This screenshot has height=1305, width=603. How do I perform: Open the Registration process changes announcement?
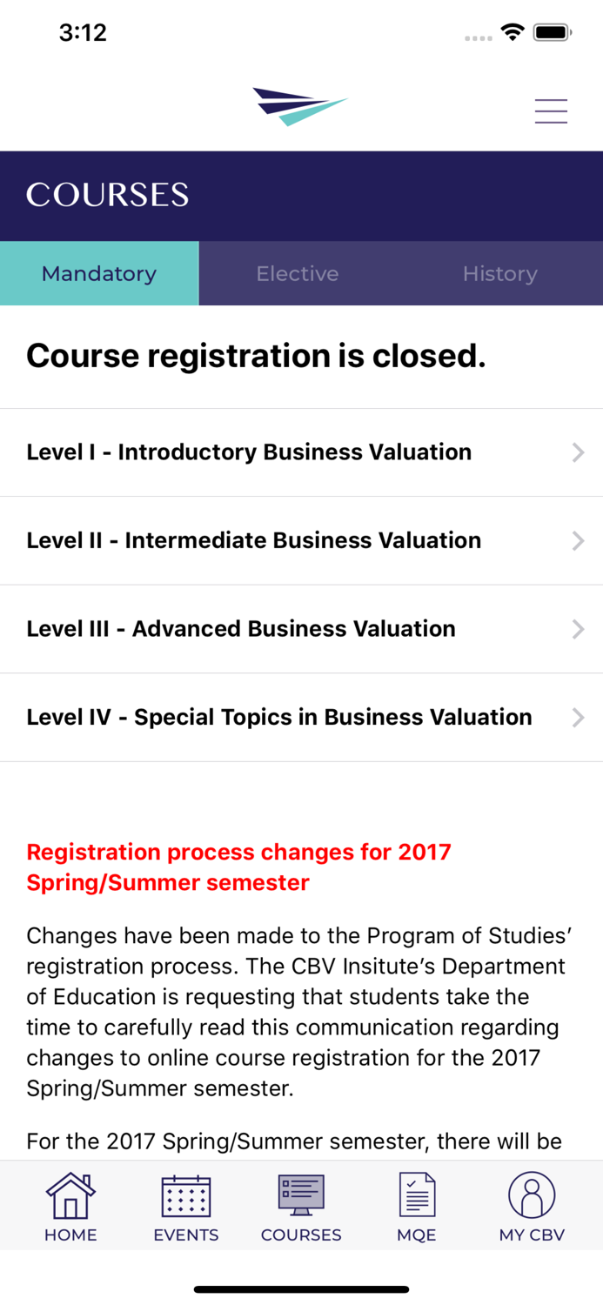[x=239, y=867]
